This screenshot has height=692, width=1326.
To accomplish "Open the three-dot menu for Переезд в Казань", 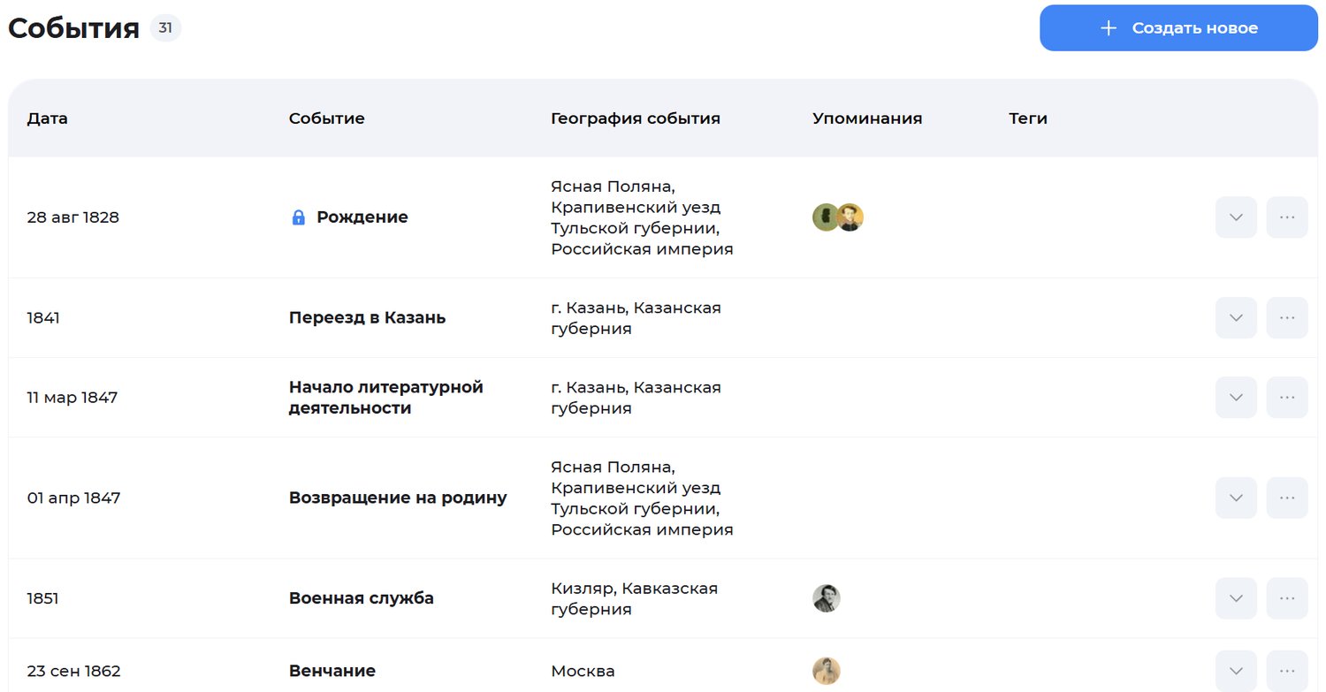I will tap(1287, 317).
